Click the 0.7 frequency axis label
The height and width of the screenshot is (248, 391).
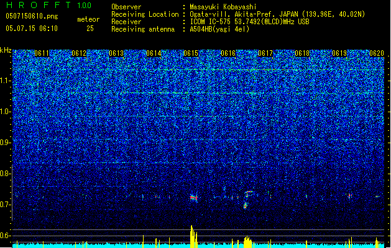pos(6,205)
